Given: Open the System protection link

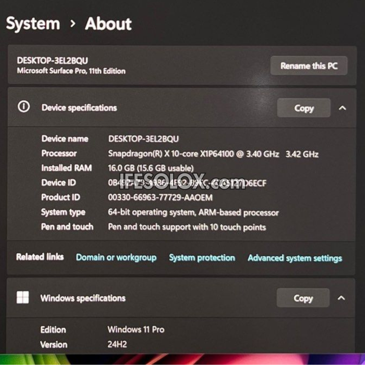Looking at the screenshot, I should (202, 258).
